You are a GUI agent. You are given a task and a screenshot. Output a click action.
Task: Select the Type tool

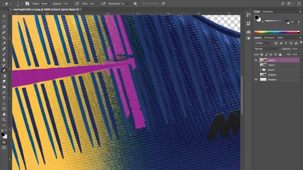pyautogui.click(x=4, y=98)
